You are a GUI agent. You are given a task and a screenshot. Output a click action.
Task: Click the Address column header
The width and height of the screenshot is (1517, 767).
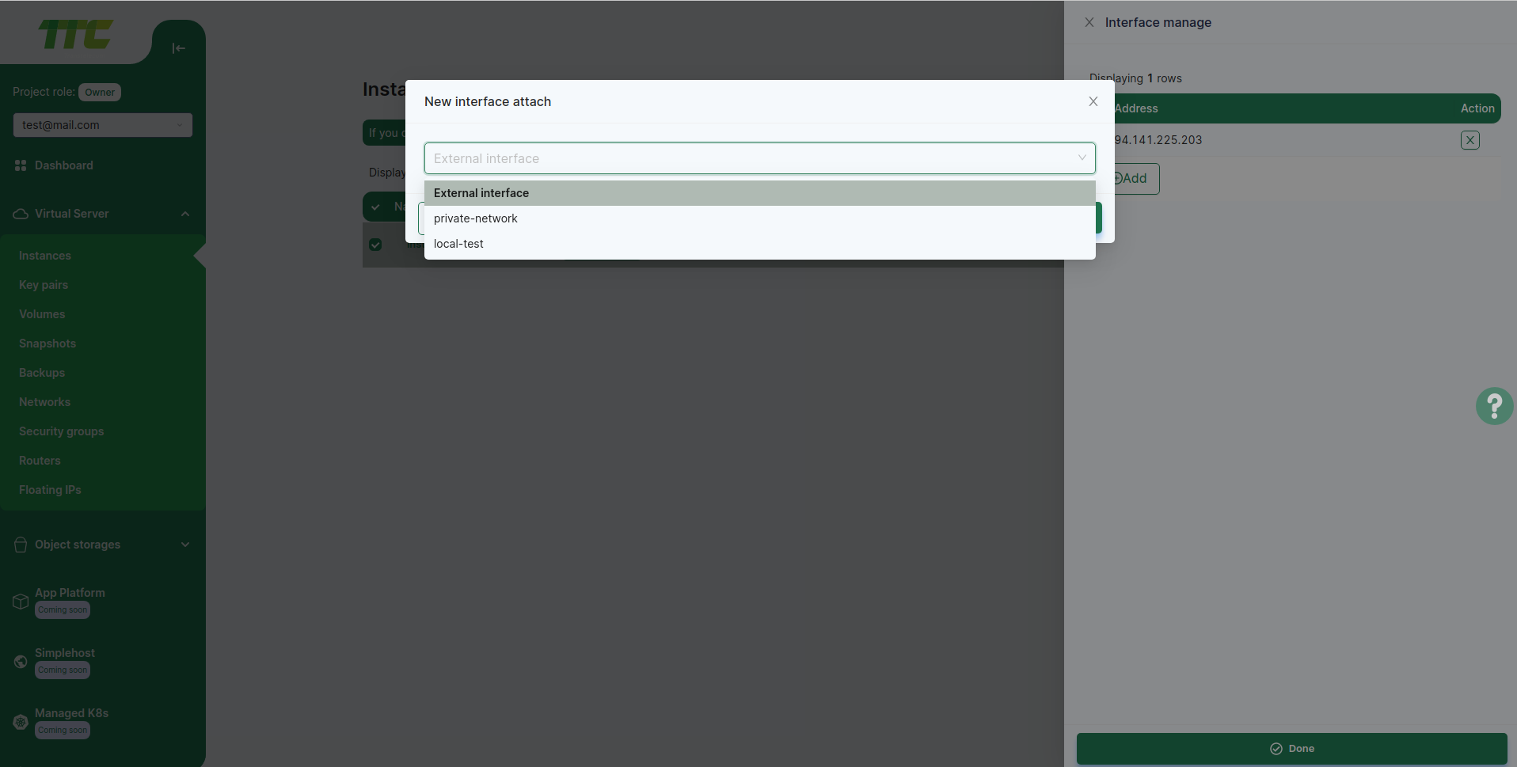coord(1136,108)
